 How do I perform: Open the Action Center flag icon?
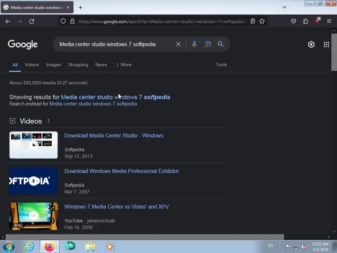pos(288,246)
